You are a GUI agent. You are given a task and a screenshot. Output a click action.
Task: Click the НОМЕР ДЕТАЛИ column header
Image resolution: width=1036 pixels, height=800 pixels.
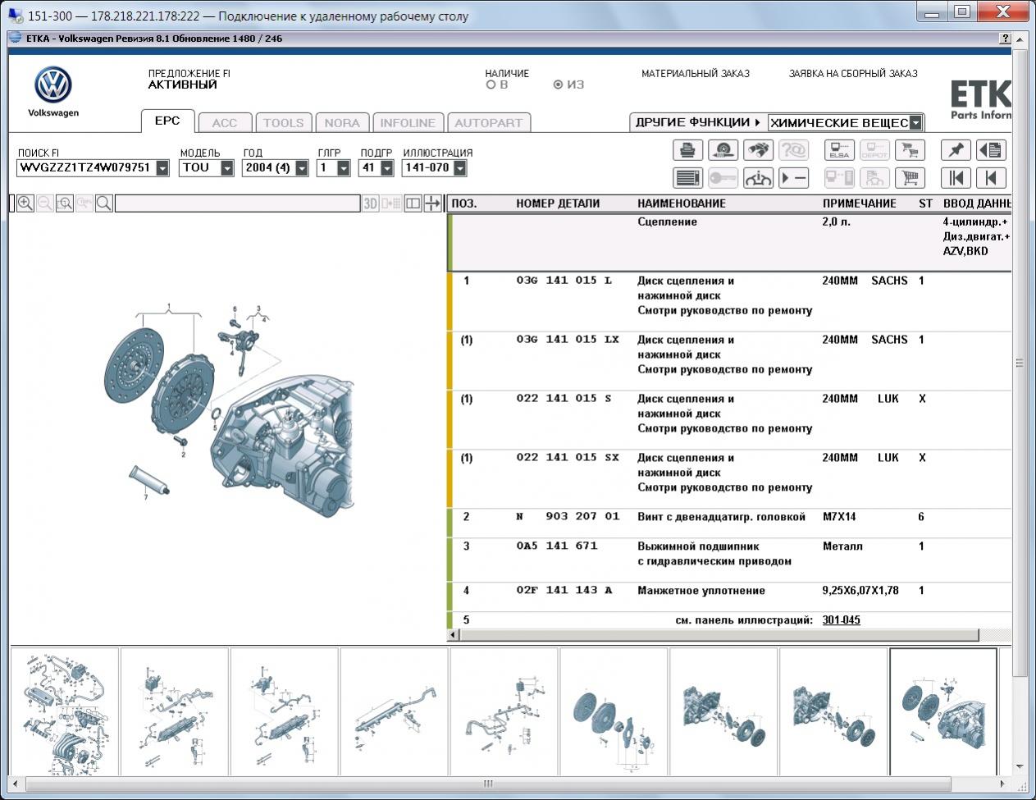pyautogui.click(x=558, y=203)
